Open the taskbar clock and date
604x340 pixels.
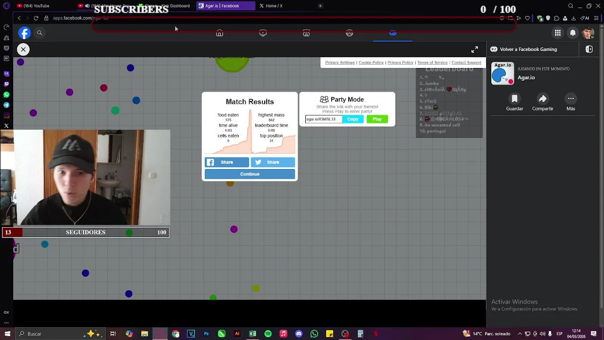pos(576,334)
